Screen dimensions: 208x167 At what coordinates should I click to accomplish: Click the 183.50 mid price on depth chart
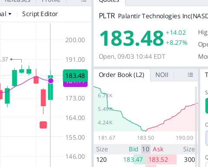pyautogui.click(x=145, y=138)
